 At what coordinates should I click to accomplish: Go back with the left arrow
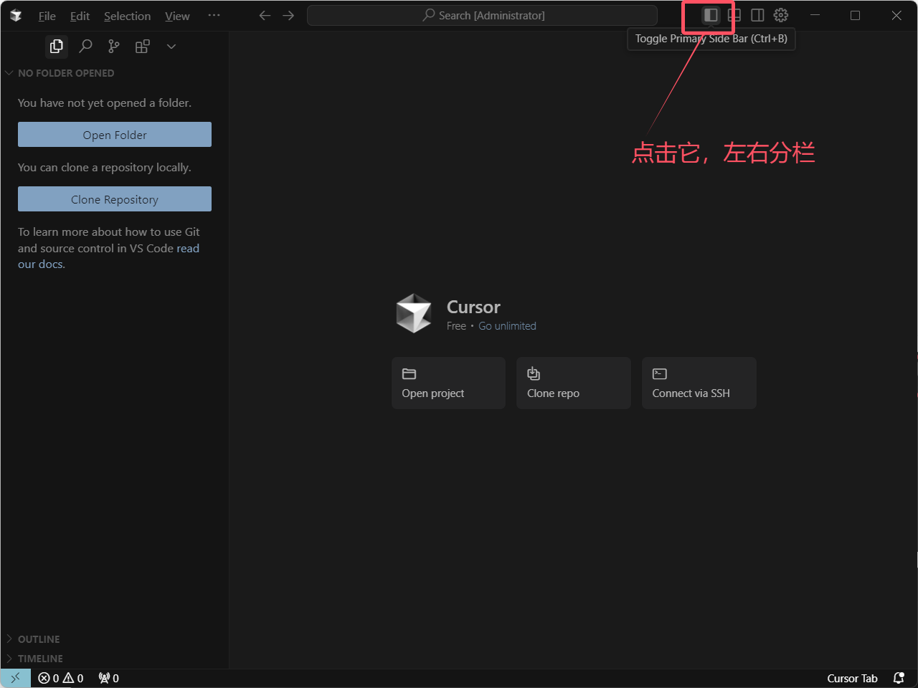tap(265, 15)
